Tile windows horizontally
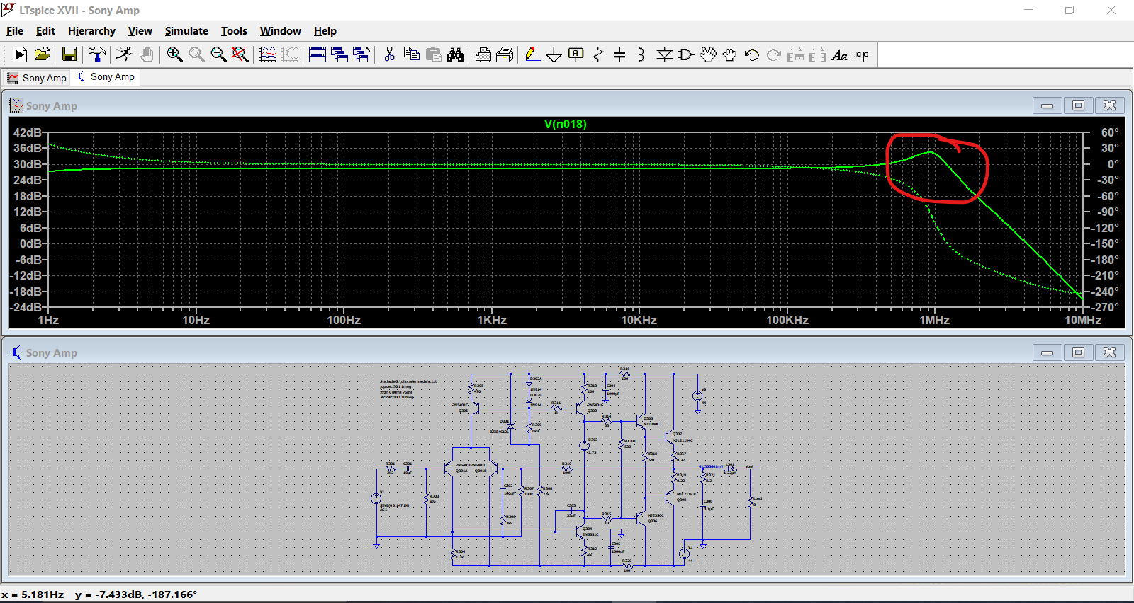The height and width of the screenshot is (603, 1134). [318, 54]
